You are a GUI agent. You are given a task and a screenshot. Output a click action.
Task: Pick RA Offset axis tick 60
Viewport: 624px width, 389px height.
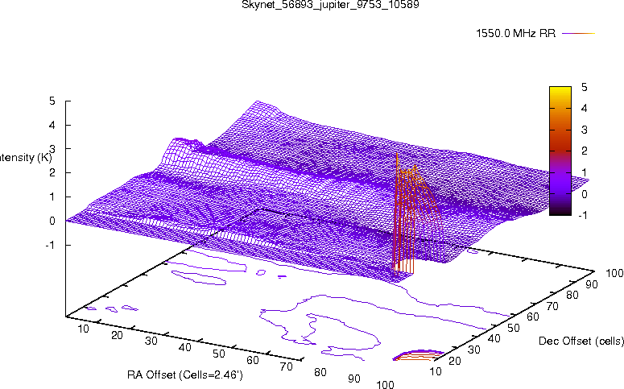coord(253,360)
